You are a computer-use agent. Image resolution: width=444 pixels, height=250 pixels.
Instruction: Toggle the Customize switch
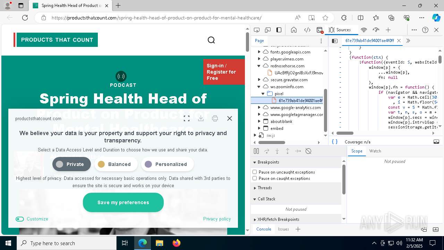click(20, 219)
